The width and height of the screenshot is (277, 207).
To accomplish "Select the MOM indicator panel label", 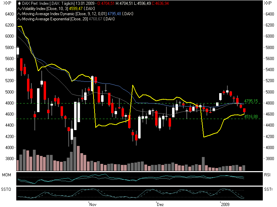I will pyautogui.click(x=6, y=175).
